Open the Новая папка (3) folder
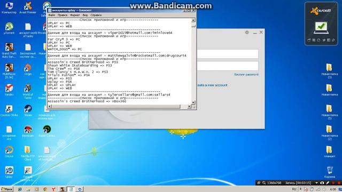 click(330, 71)
